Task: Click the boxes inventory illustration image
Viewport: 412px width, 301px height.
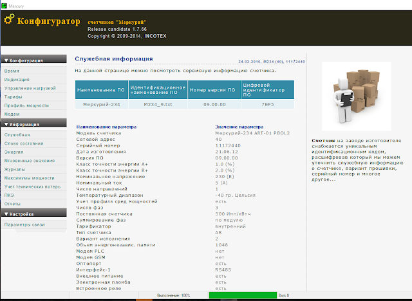Action: tap(357, 96)
